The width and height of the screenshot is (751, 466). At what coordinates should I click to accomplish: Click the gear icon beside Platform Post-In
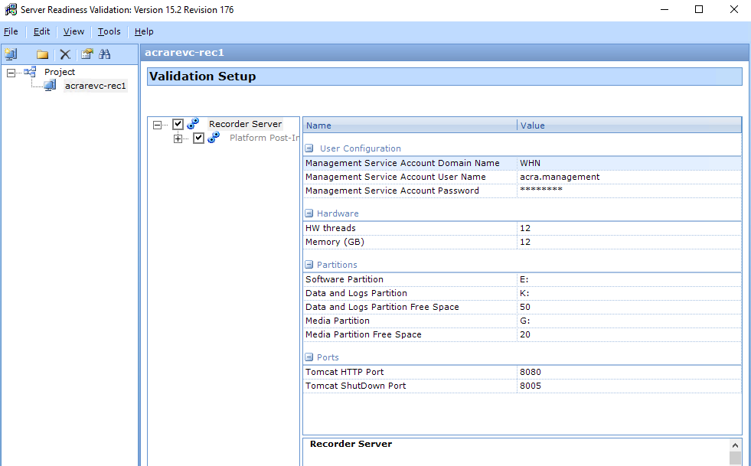214,138
